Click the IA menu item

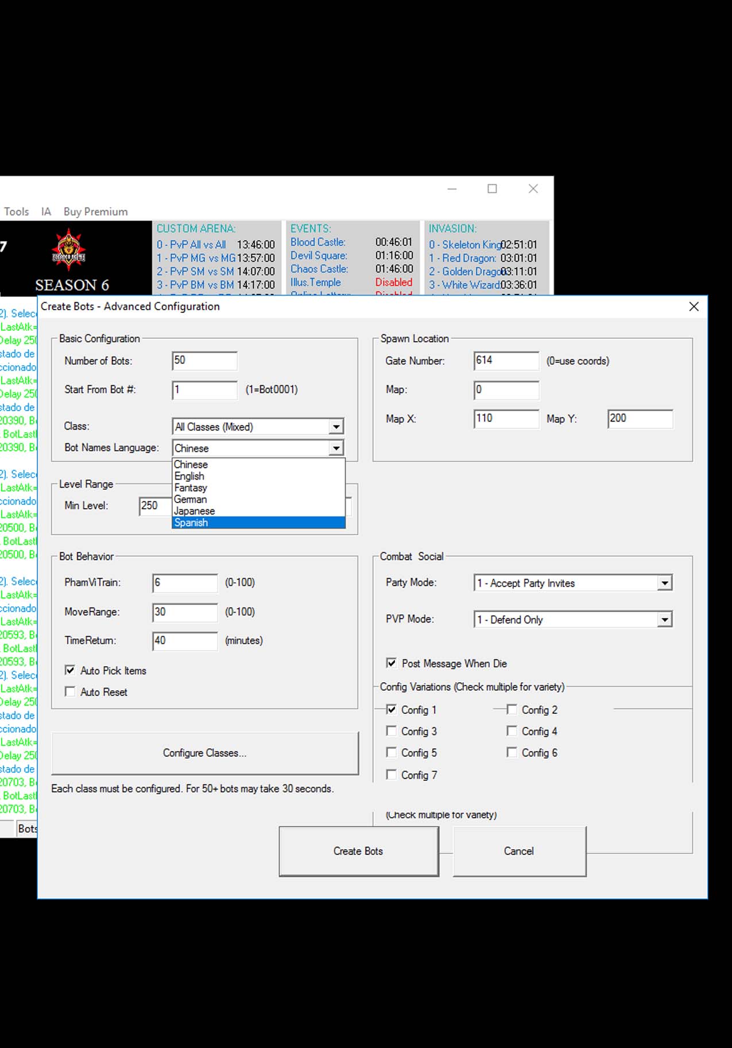point(46,211)
